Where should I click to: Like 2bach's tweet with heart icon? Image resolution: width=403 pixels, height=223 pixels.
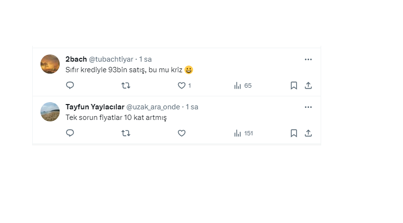[x=182, y=85]
